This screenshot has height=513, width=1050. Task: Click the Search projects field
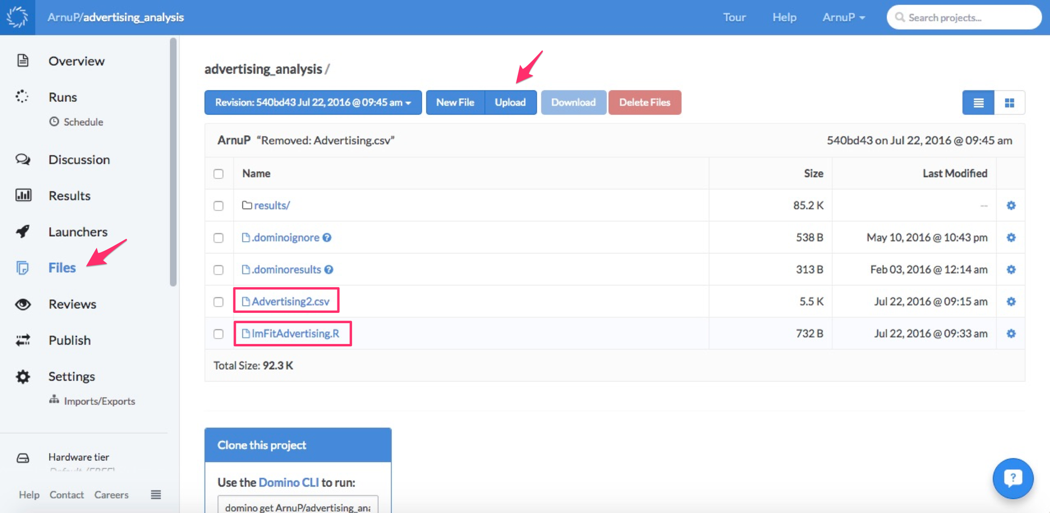coord(964,17)
